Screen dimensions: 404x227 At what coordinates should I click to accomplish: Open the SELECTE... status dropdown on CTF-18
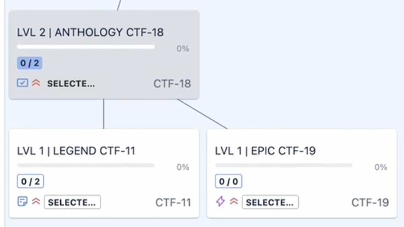71,83
